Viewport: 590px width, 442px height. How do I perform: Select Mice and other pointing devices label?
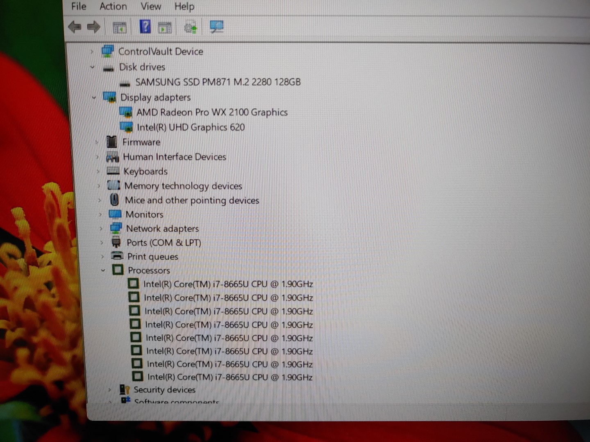[x=192, y=200]
